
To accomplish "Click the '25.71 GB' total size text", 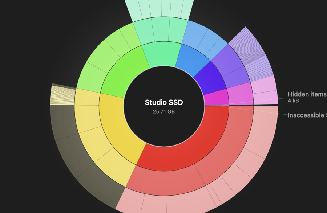I will coord(164,112).
